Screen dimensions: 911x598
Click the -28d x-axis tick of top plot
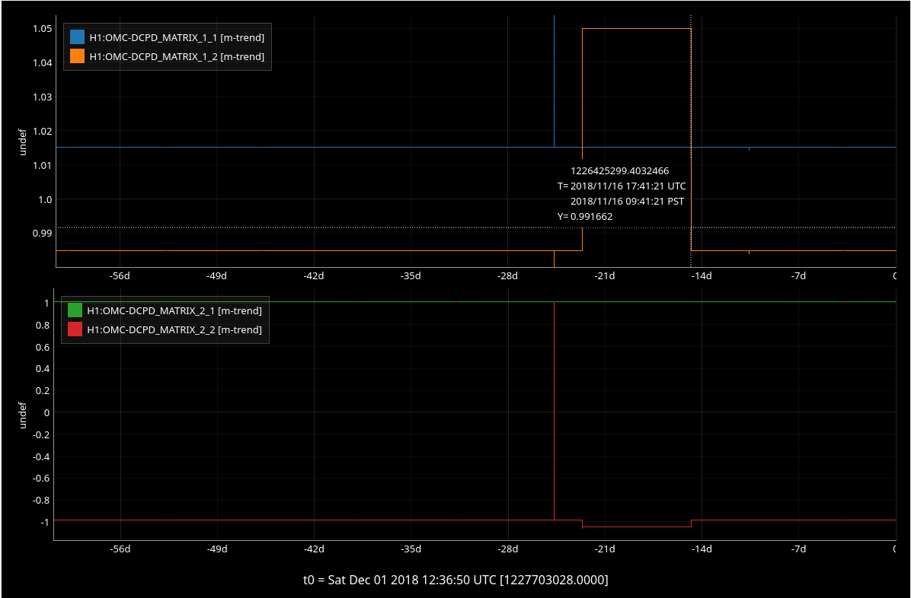click(x=508, y=275)
